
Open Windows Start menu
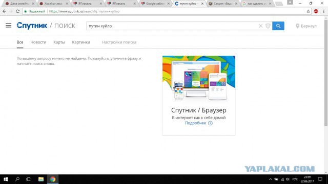tap(6, 179)
